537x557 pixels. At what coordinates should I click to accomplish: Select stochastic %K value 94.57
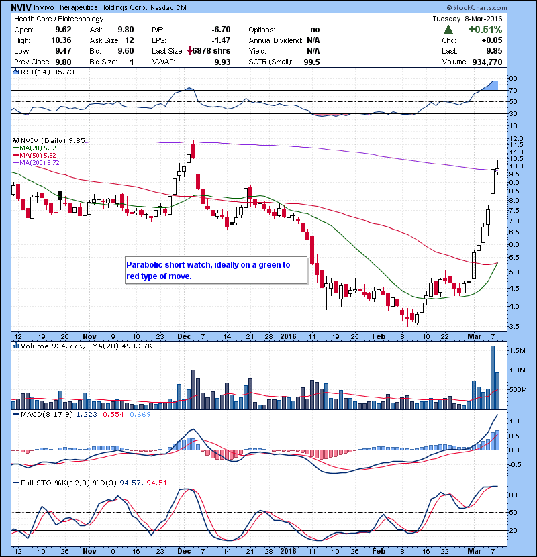pos(130,483)
